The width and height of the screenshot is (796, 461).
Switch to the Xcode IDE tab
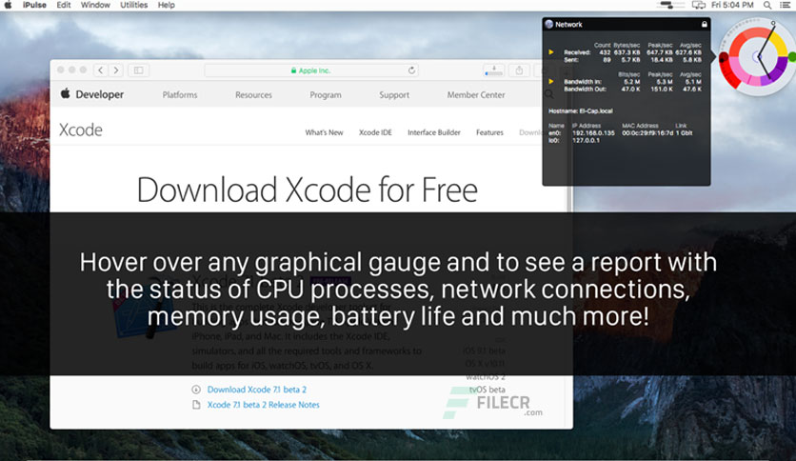coord(375,132)
